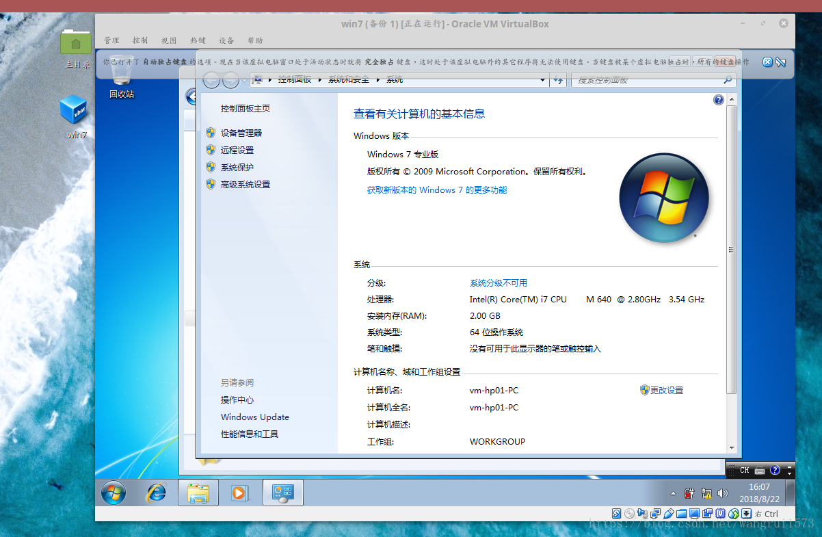Viewport: 822px width, 537px height.
Task: Click the CH input language indicator
Action: click(x=745, y=471)
